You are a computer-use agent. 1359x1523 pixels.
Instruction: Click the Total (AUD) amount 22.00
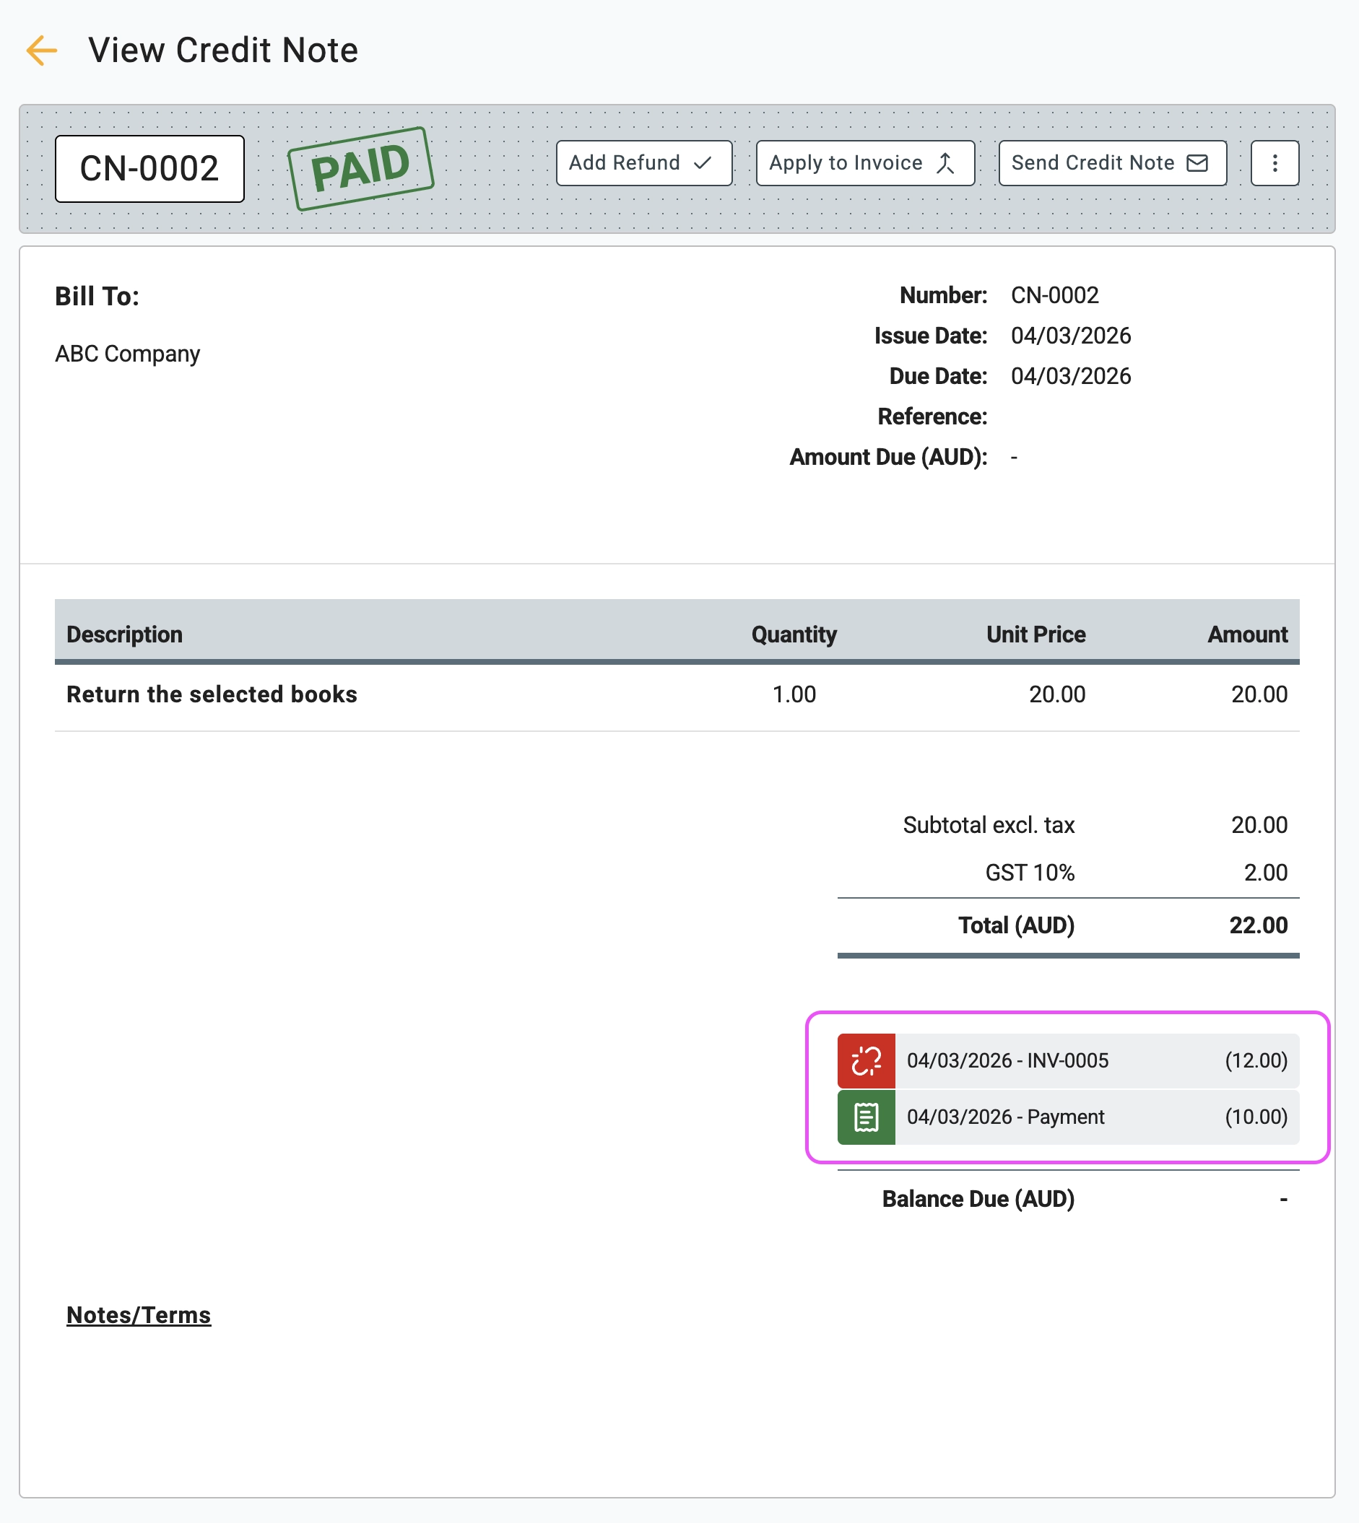point(1259,925)
